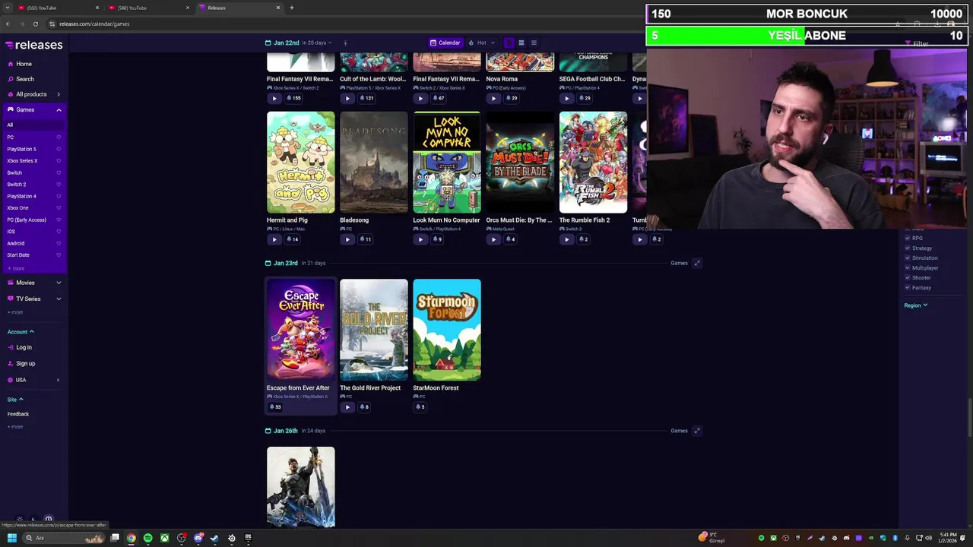
Task: Change the USA country selector
Action: 33,380
